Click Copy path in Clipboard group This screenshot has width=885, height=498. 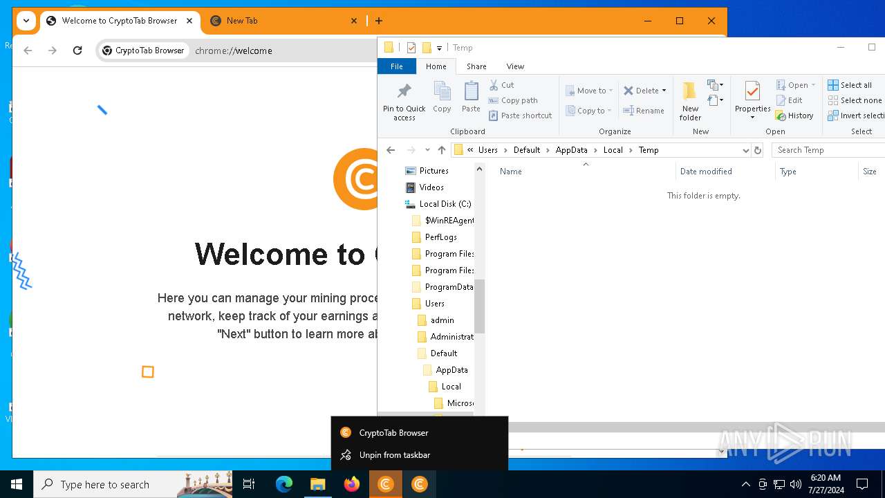[513, 100]
